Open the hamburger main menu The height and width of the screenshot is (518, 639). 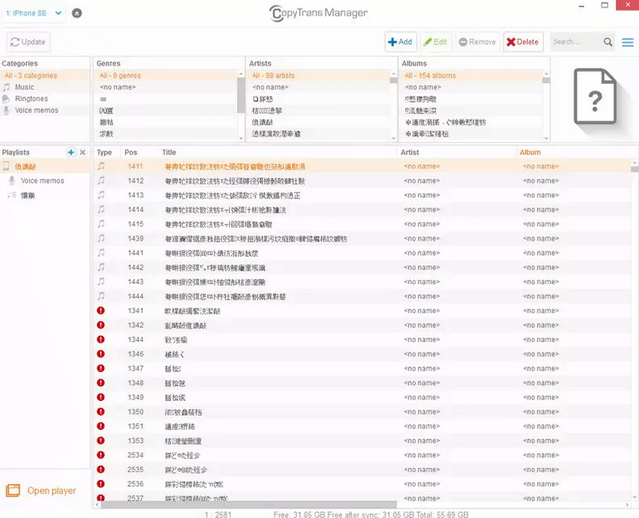tap(627, 42)
